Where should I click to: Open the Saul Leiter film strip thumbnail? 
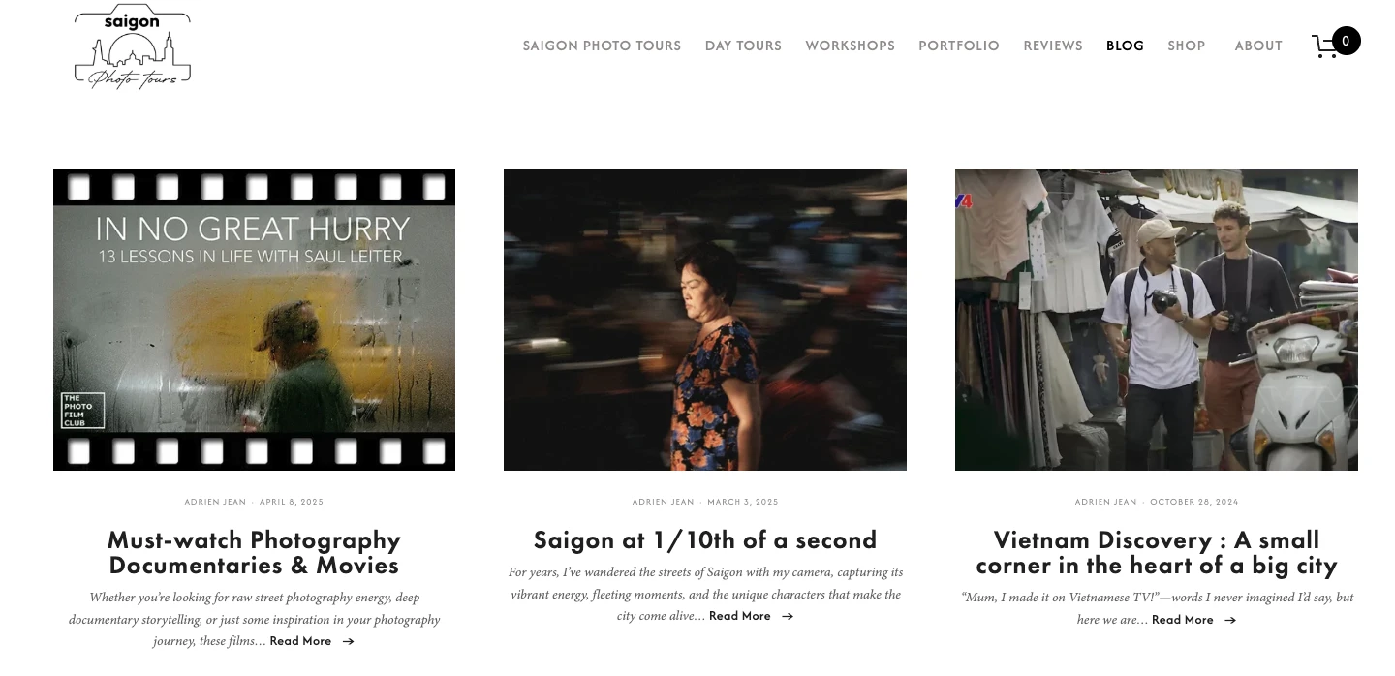254,319
